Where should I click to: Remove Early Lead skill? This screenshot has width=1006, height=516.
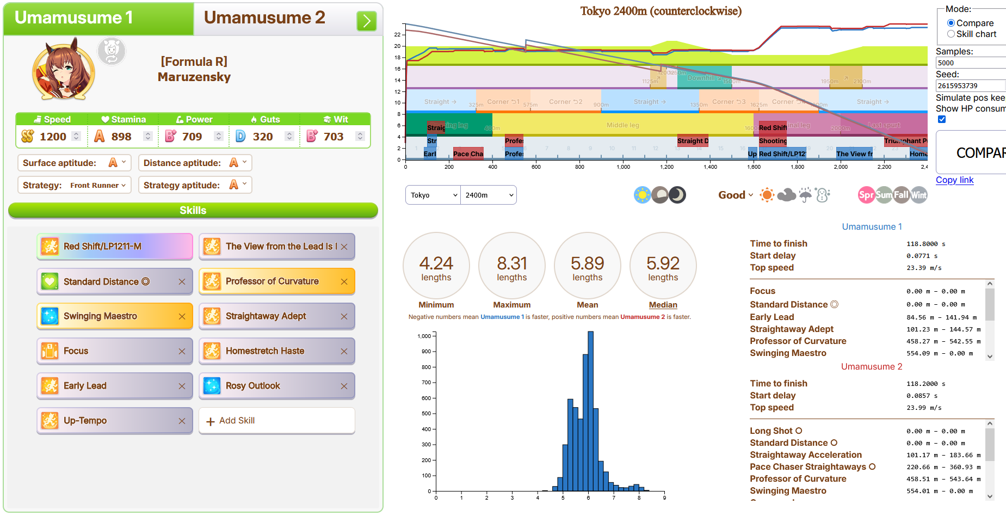tap(182, 386)
